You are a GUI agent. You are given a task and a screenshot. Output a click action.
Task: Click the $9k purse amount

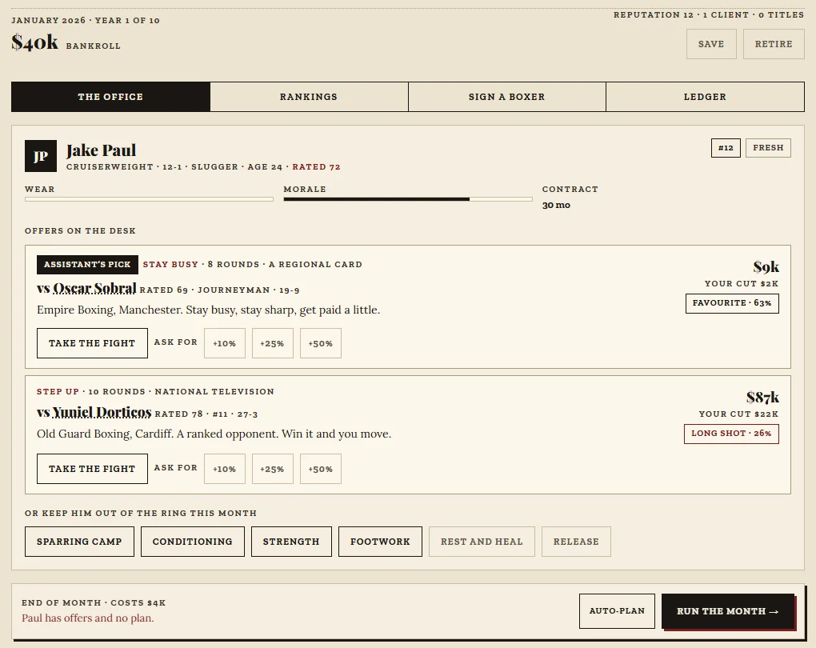coord(766,267)
